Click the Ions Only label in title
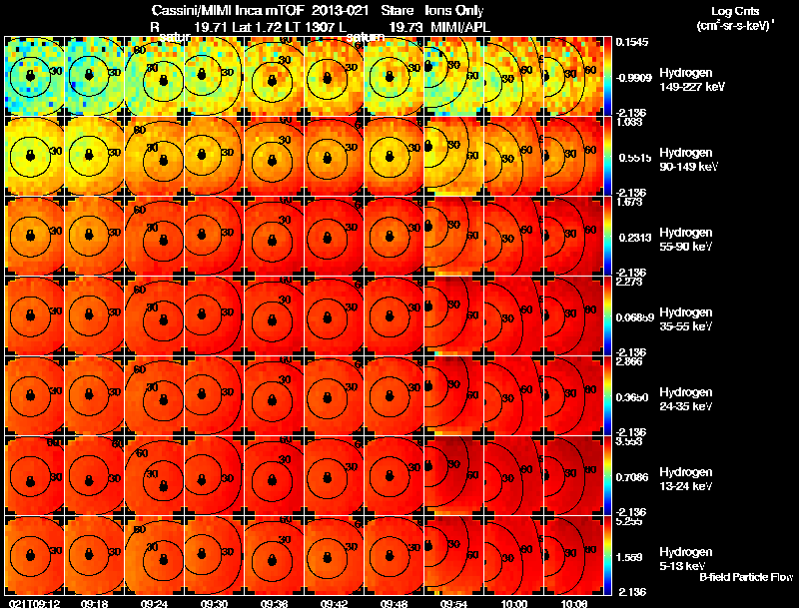The image size is (799, 608). click(x=454, y=11)
